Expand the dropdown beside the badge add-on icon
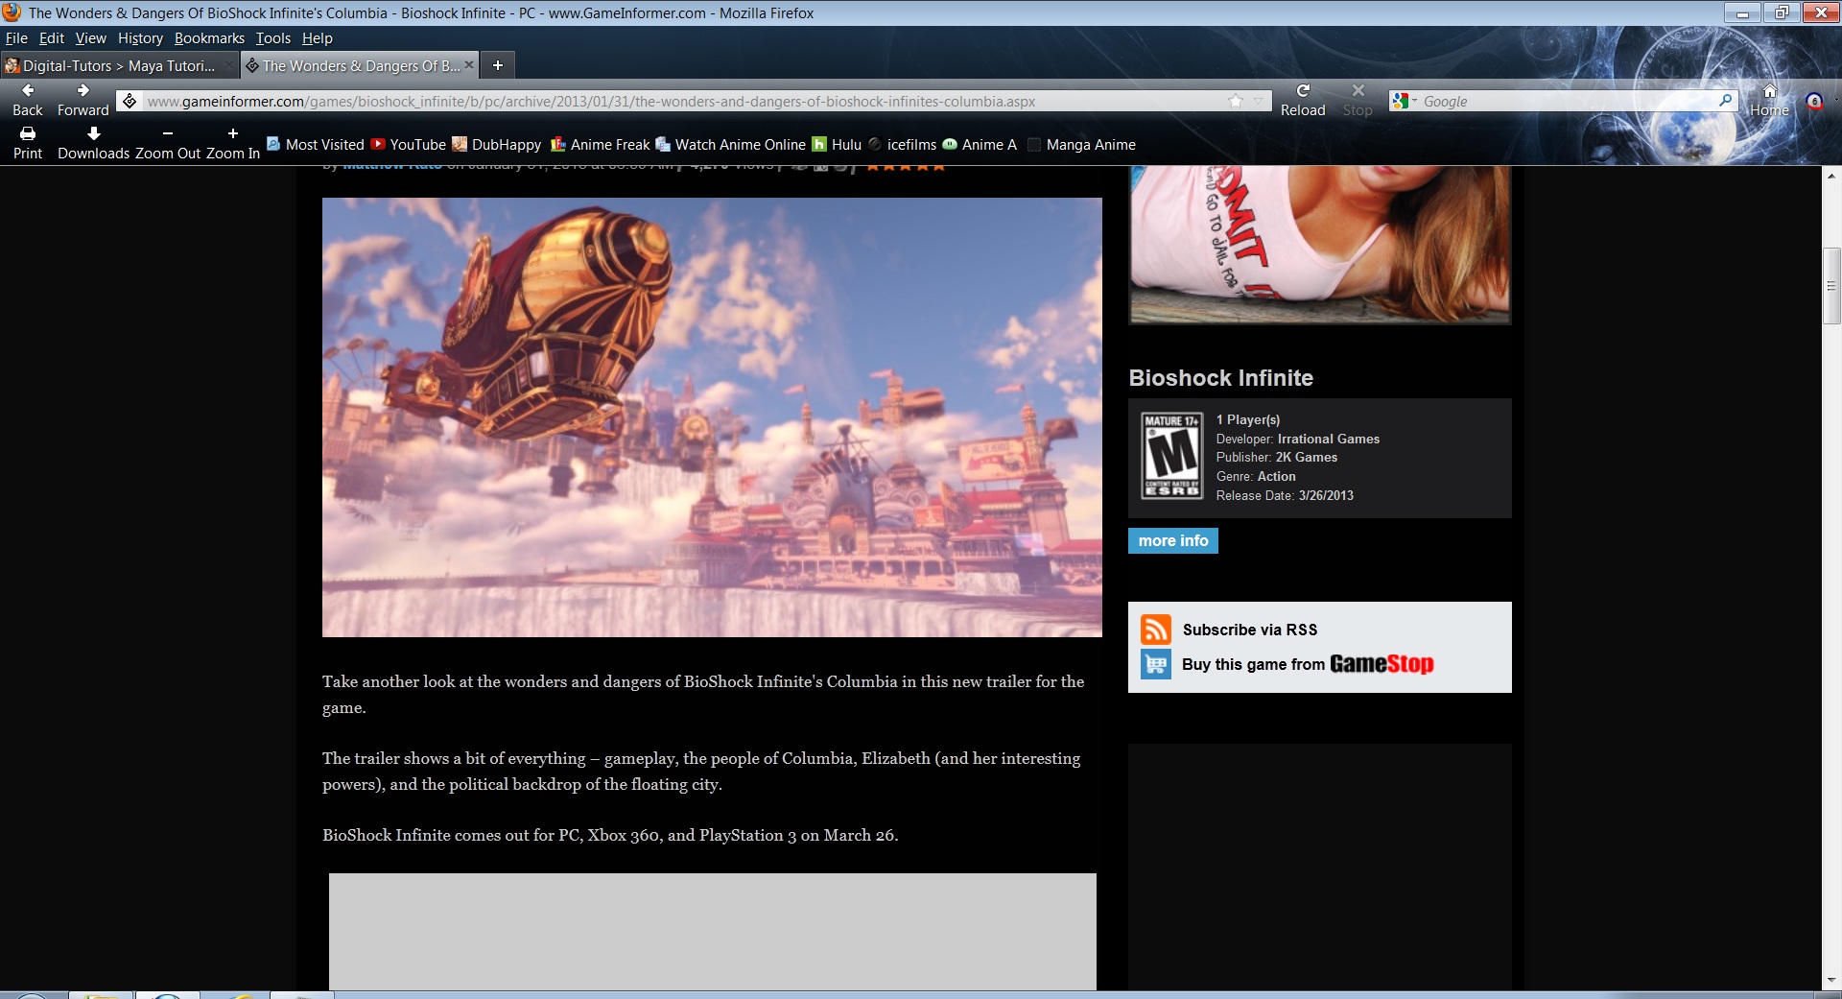1842x999 pixels. (1834, 101)
